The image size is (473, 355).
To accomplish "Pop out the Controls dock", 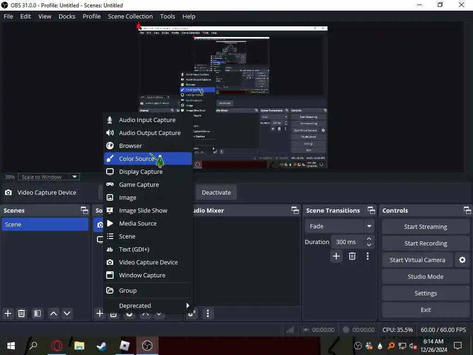I will click(467, 210).
